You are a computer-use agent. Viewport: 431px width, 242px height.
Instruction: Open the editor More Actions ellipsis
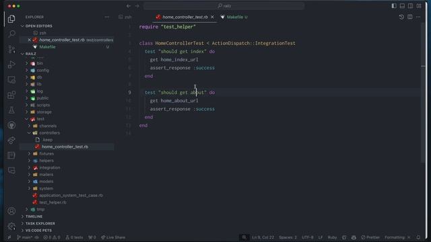[x=418, y=17]
